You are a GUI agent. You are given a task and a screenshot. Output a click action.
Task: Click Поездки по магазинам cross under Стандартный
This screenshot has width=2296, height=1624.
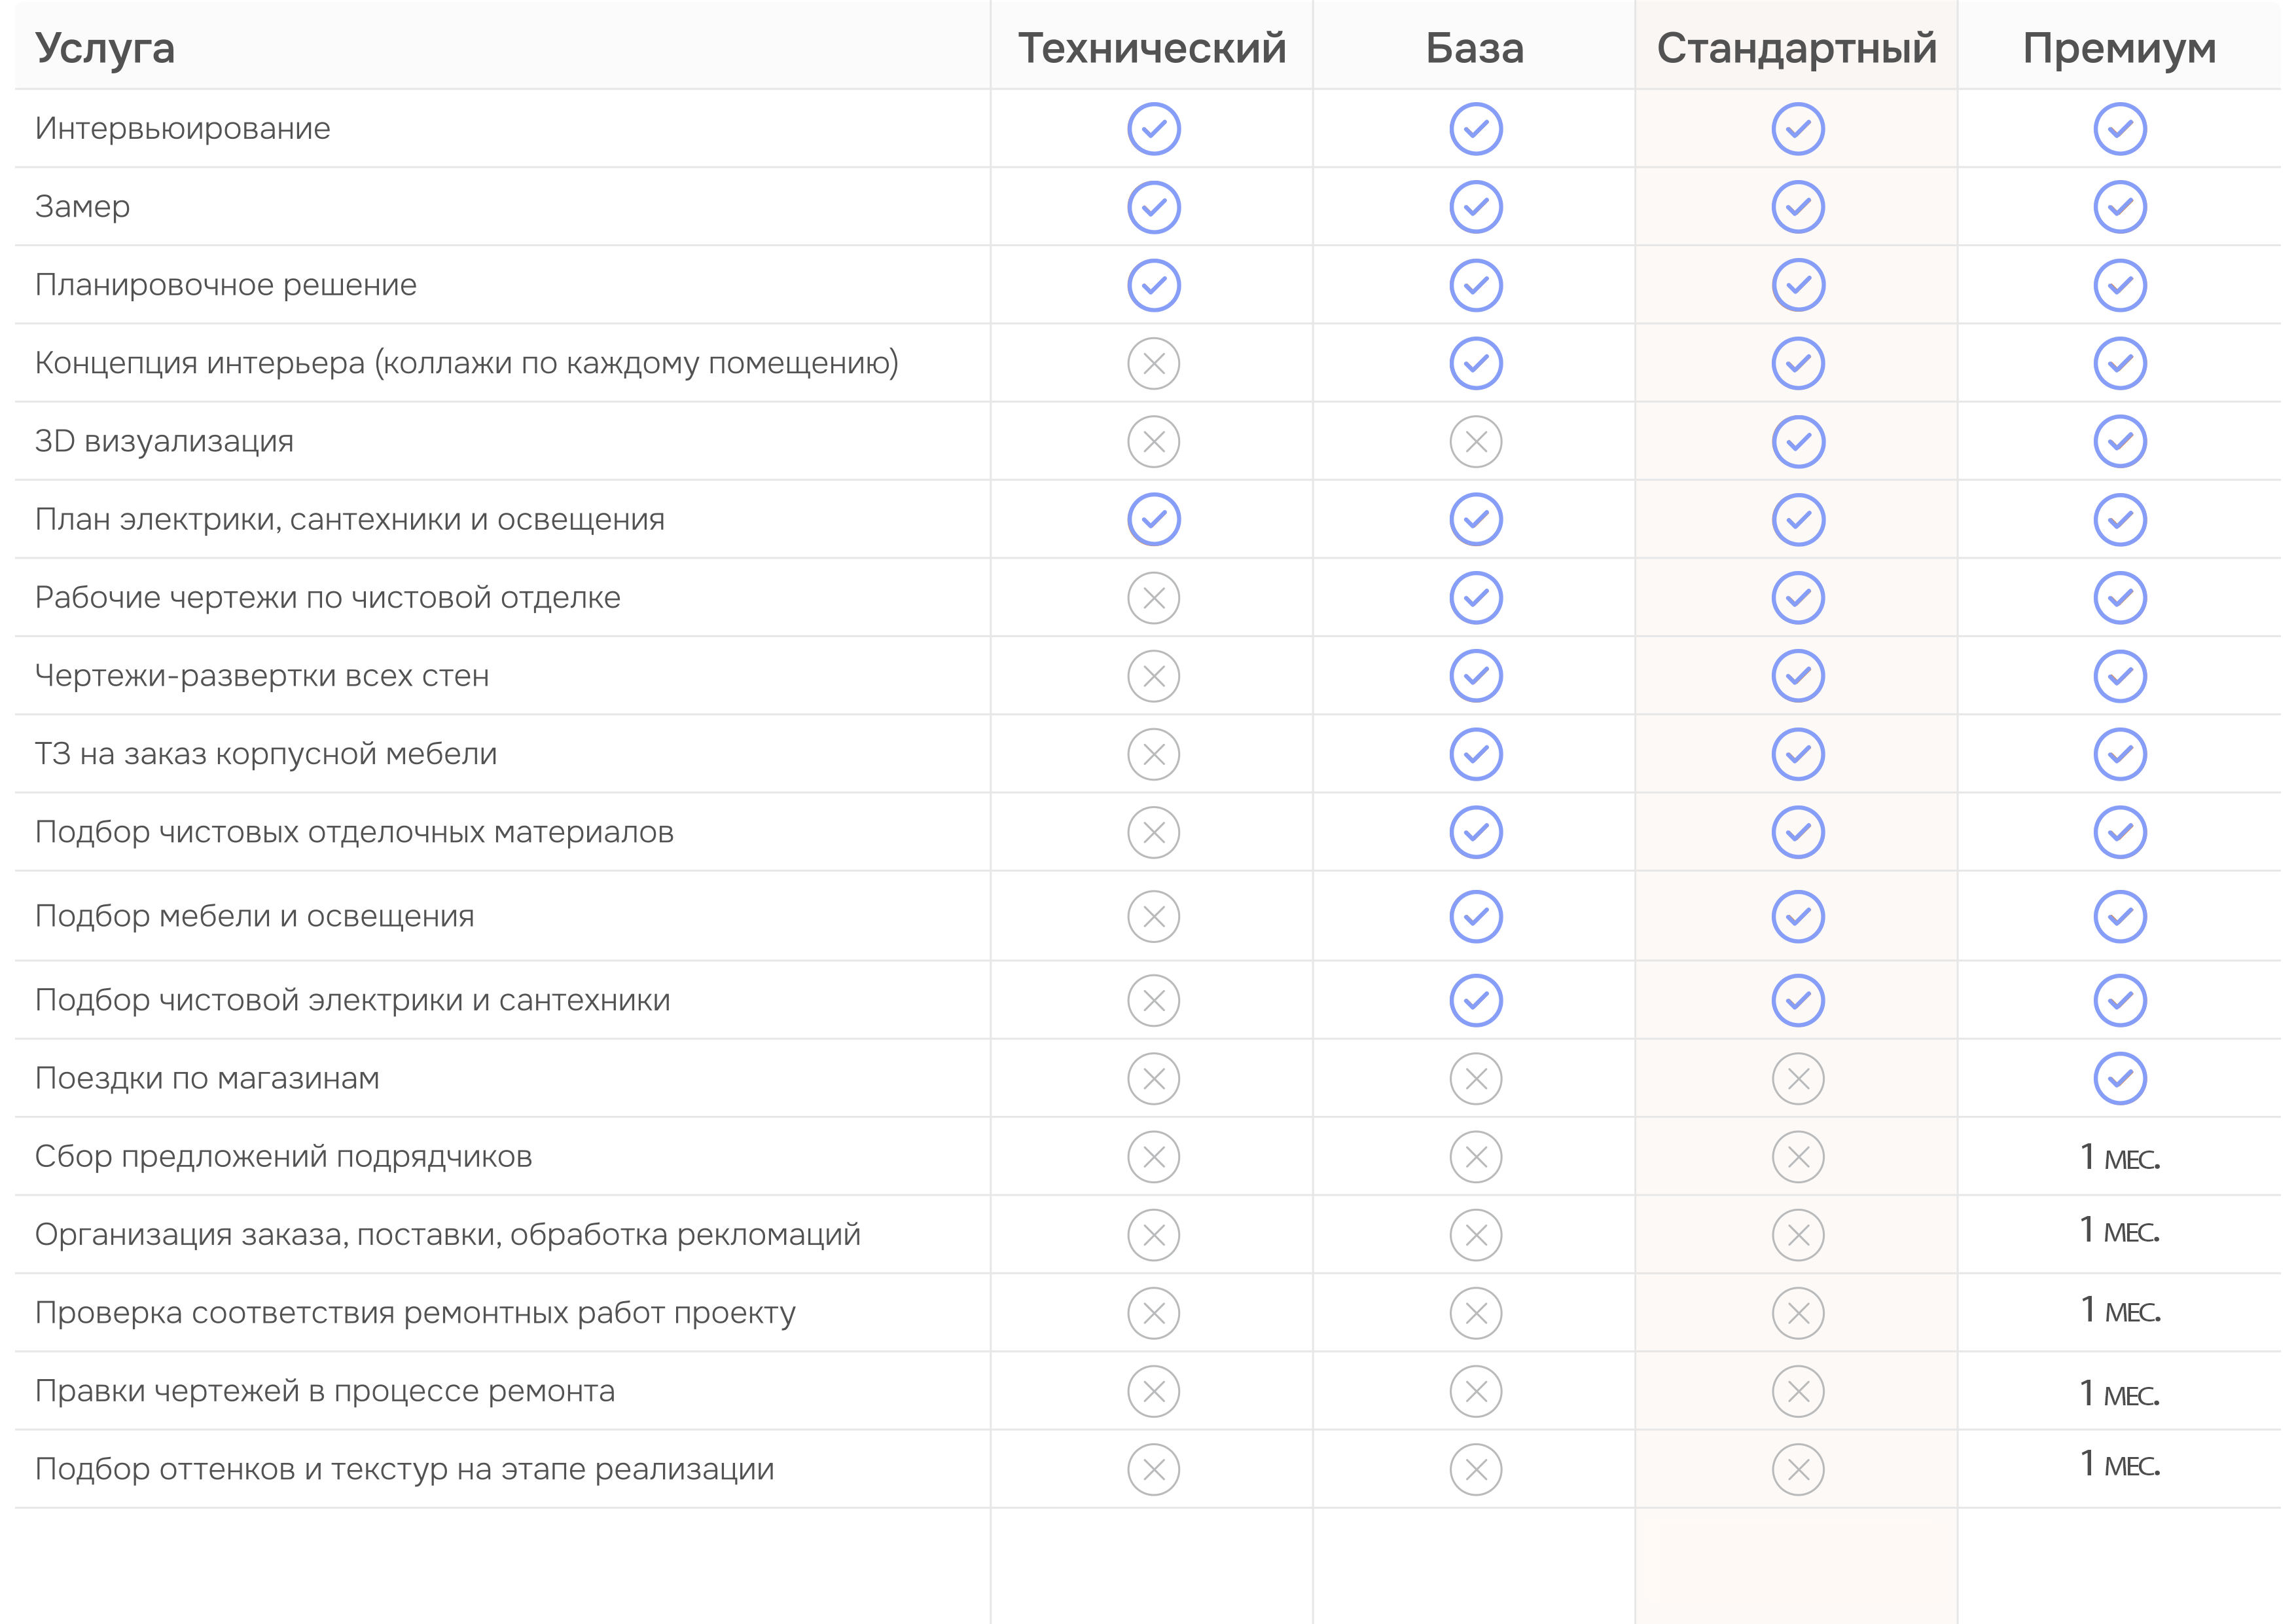(1797, 1079)
